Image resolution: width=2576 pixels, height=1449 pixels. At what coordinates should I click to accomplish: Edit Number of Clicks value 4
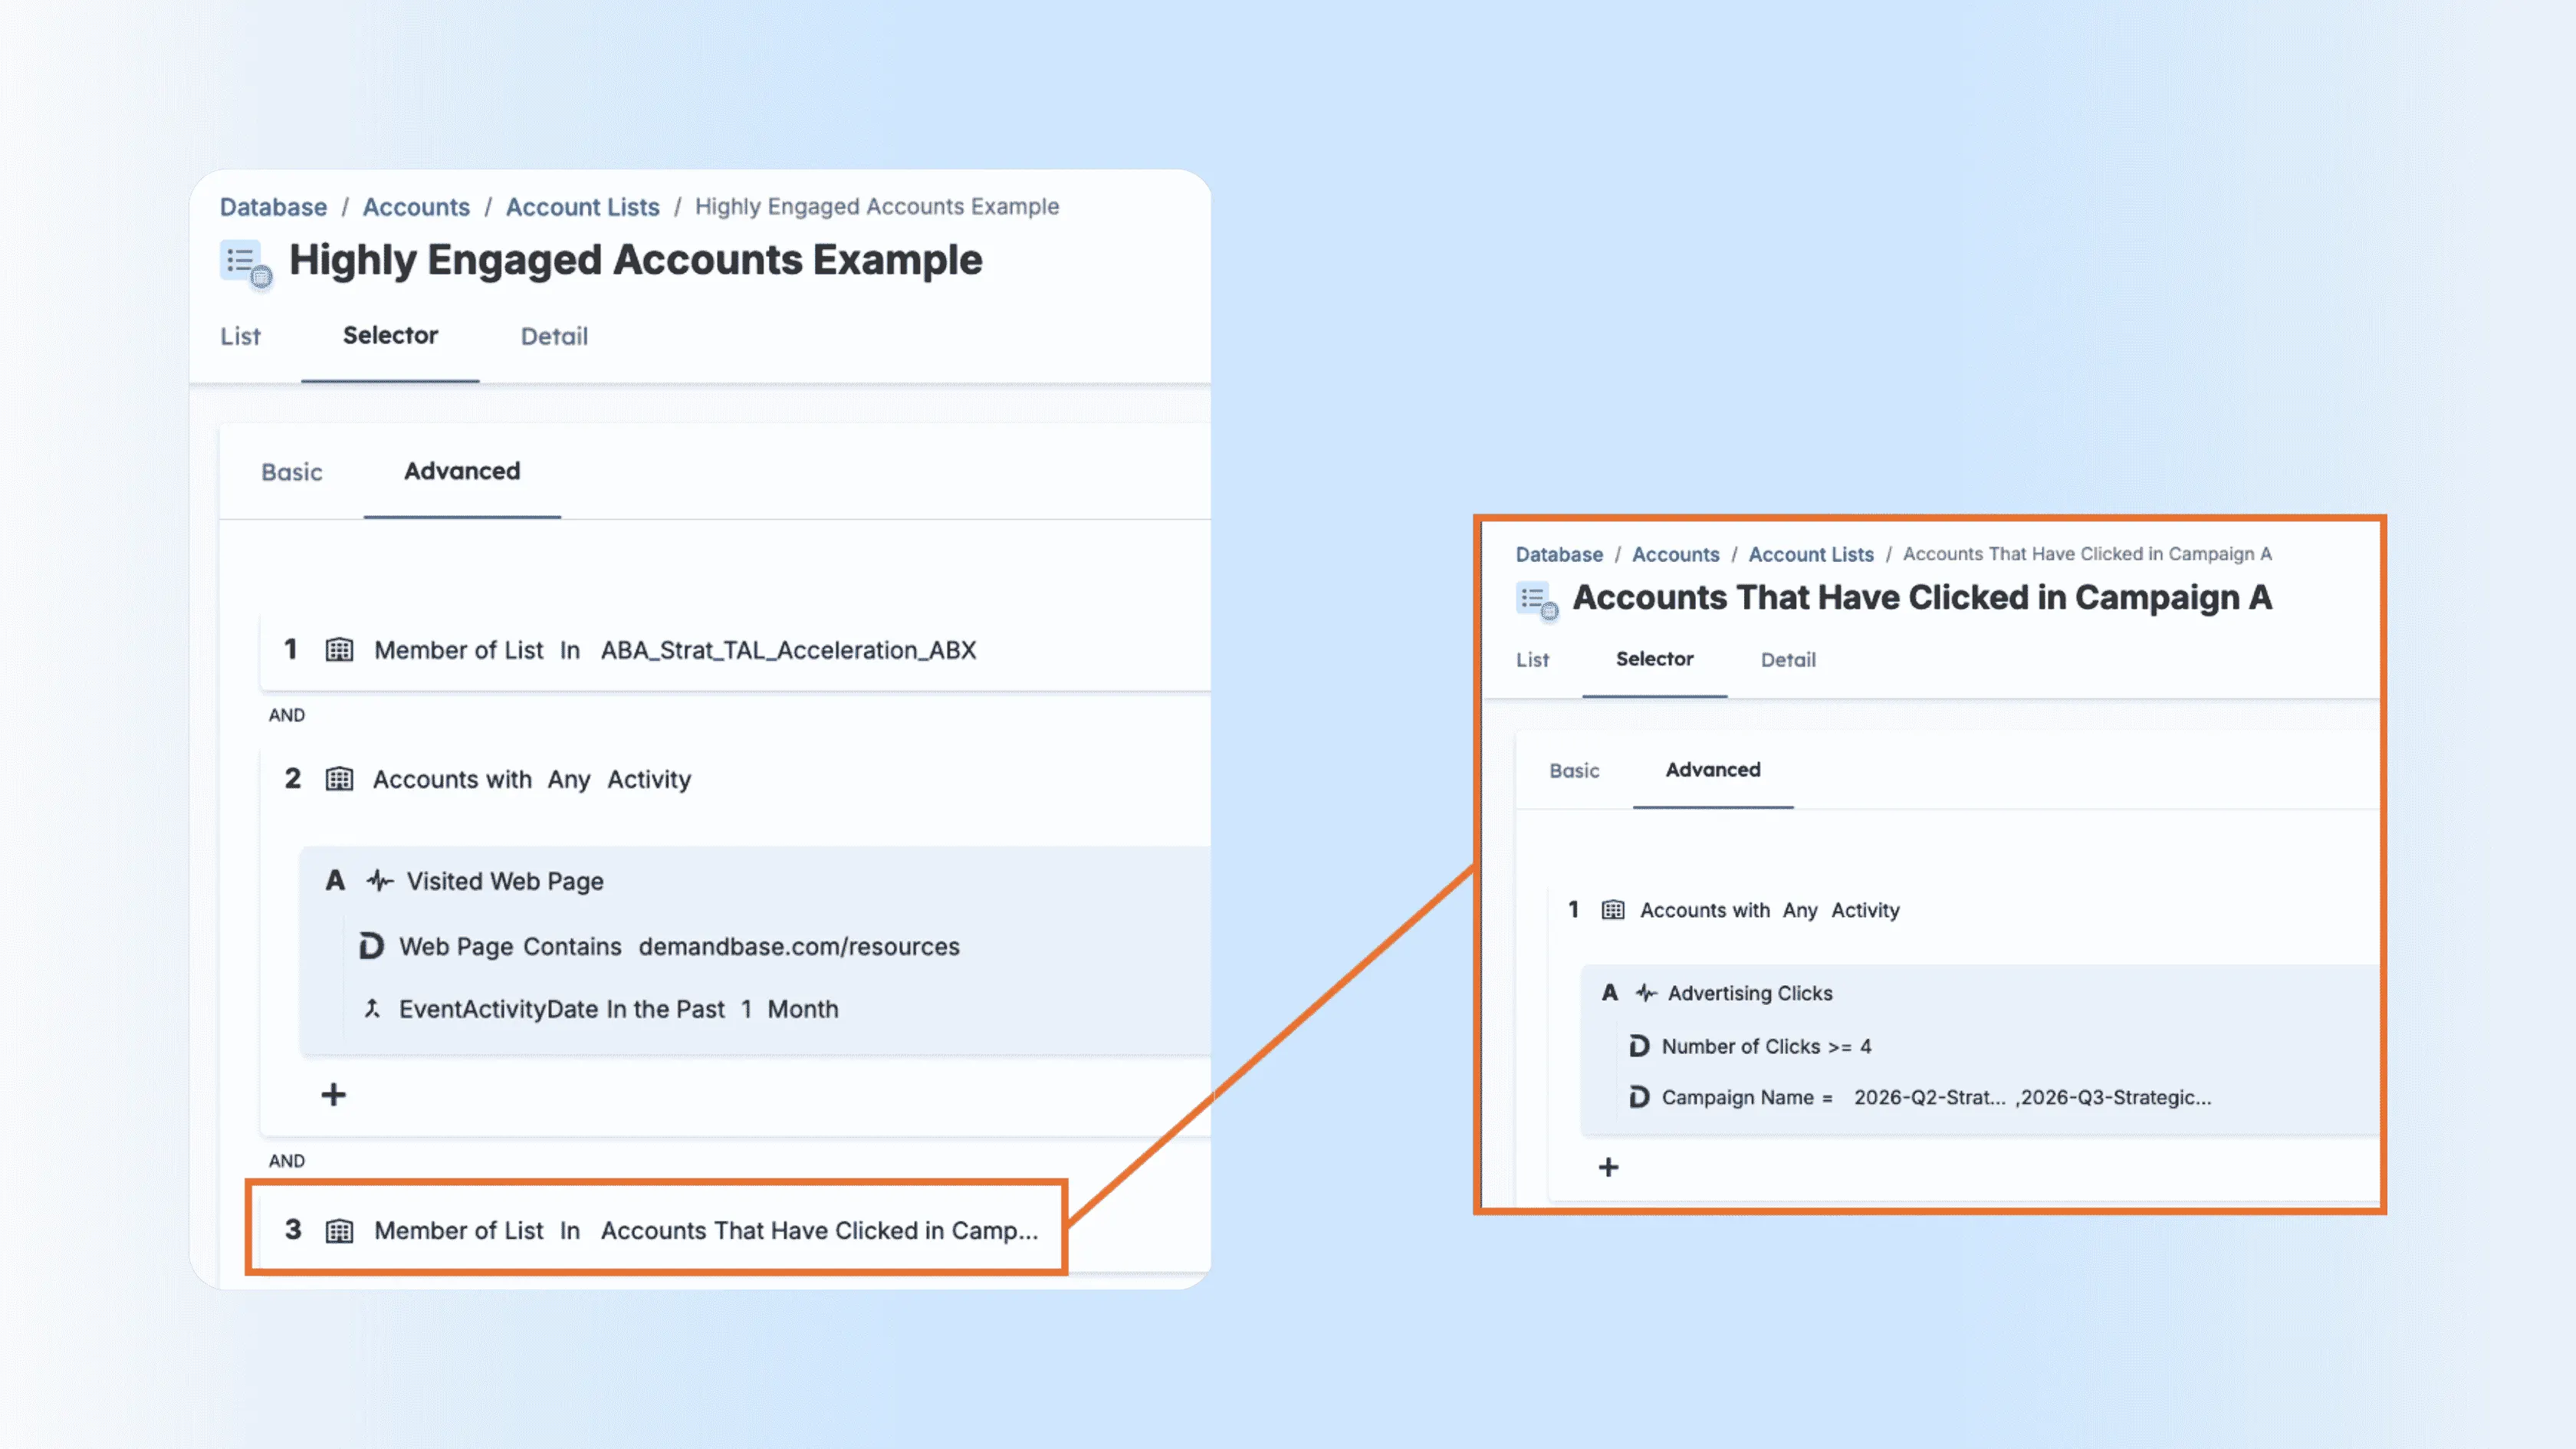(1865, 1047)
